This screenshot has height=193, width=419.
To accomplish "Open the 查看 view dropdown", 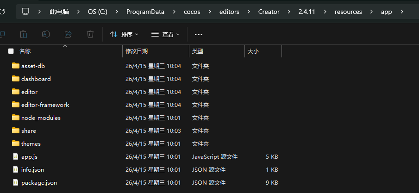I will pos(165,35).
